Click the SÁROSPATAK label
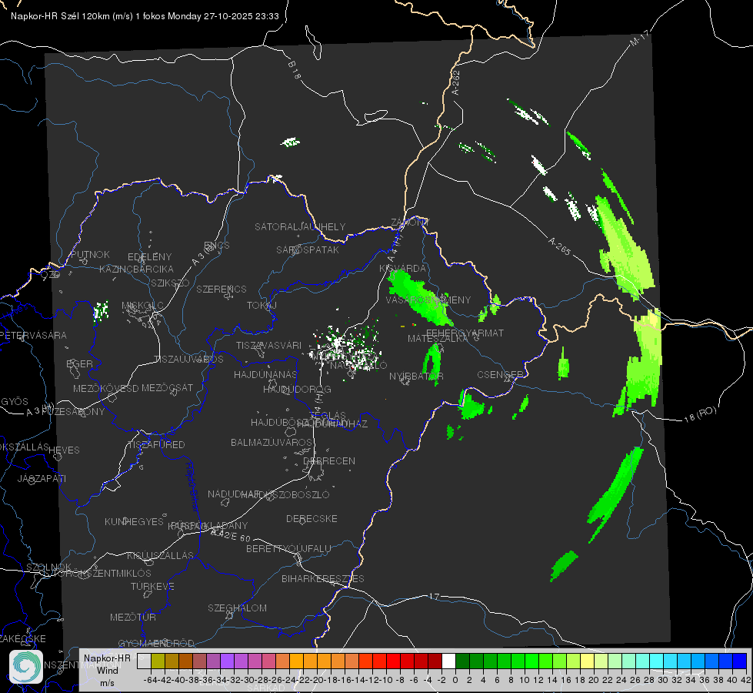This screenshot has width=753, height=693. (x=308, y=249)
